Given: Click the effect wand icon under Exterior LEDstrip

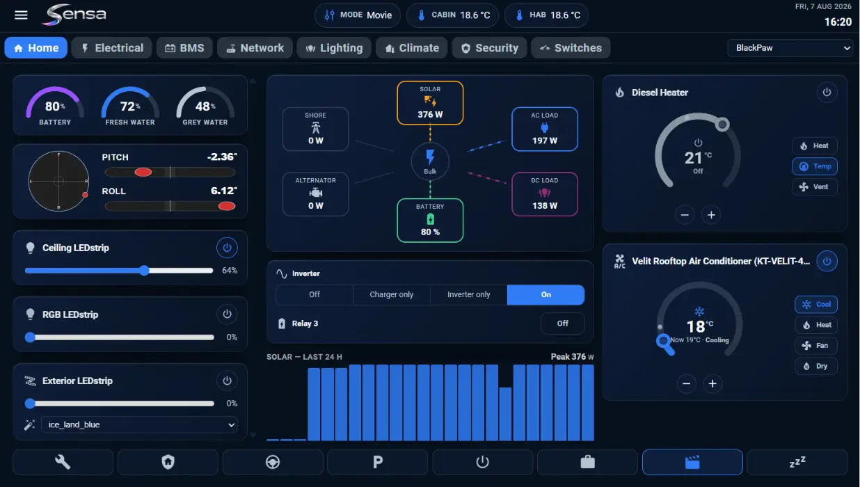Looking at the screenshot, I should tap(29, 424).
